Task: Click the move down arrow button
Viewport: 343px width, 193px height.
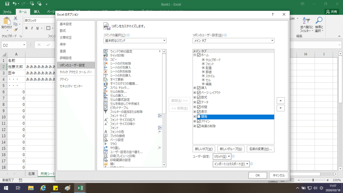Action: pos(281,108)
